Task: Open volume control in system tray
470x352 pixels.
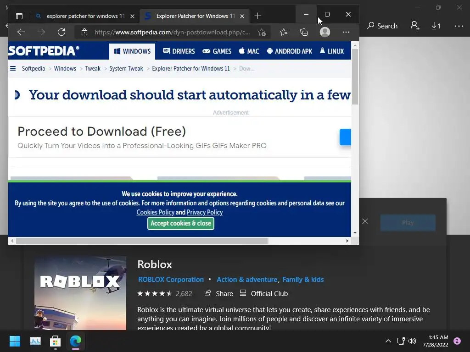Action: (x=413, y=341)
